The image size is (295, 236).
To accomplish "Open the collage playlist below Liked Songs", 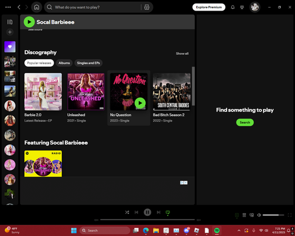I will 10,61.
